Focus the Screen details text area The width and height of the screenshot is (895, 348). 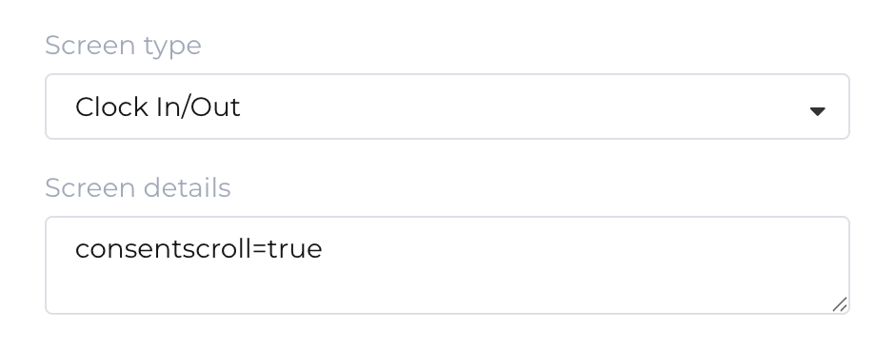coord(447,265)
